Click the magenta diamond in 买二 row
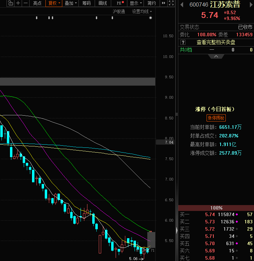The height and width of the screenshot is (261, 254). tap(237, 222)
